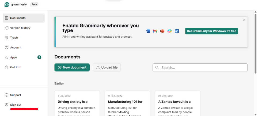Image resolution: width=258 pixels, height=116 pixels.
Task: Click the 3 Jul, 2022 date text
Action: 64,96
